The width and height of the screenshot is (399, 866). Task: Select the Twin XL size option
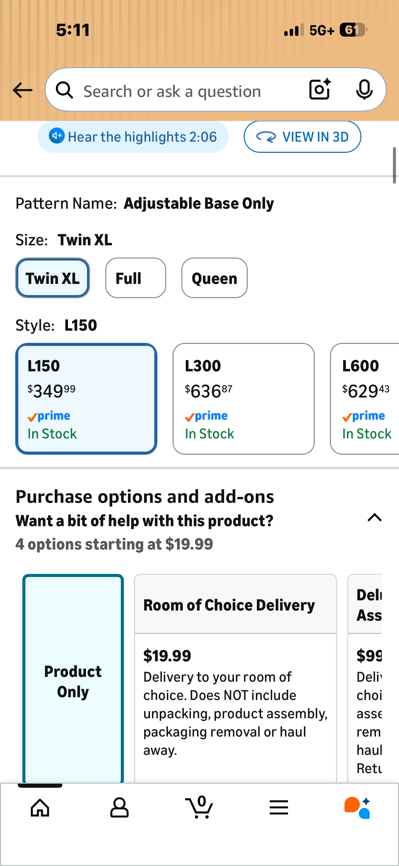(52, 278)
